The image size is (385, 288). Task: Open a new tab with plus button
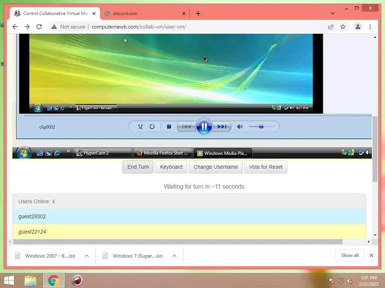[x=198, y=13]
